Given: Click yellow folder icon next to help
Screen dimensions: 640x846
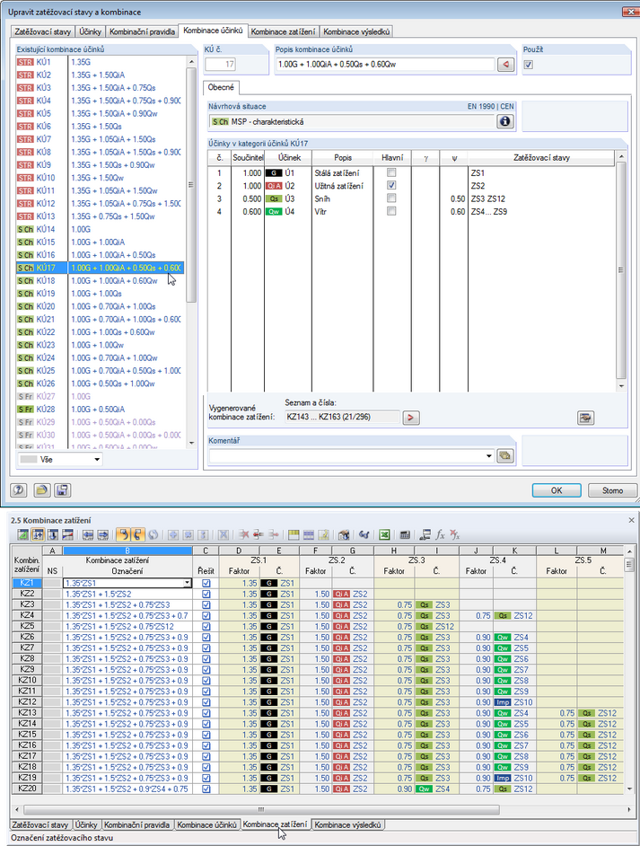Looking at the screenshot, I should pos(41,489).
